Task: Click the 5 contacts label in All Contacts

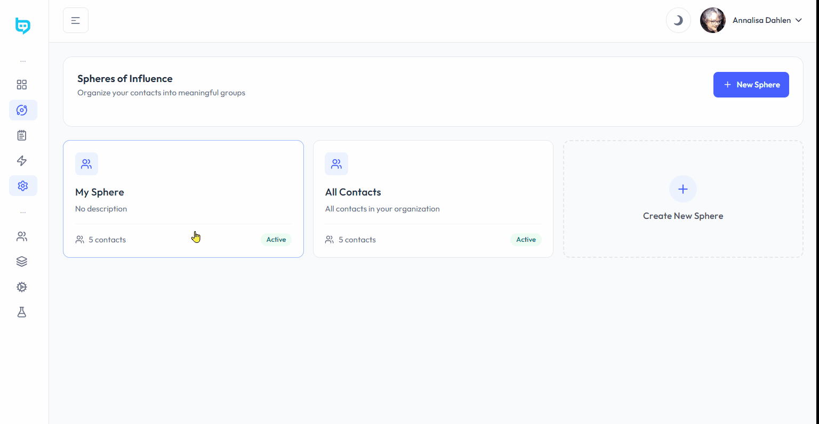Action: click(357, 240)
